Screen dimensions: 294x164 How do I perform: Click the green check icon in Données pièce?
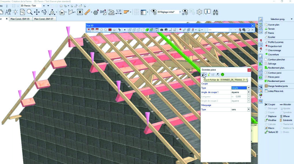point(223,74)
